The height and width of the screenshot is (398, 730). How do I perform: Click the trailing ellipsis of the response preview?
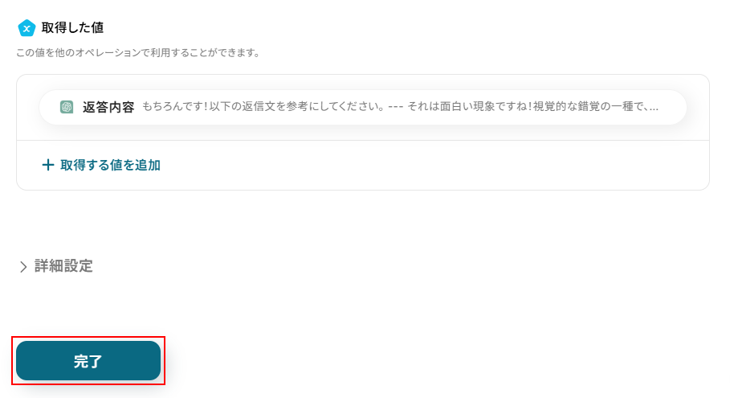[654, 108]
